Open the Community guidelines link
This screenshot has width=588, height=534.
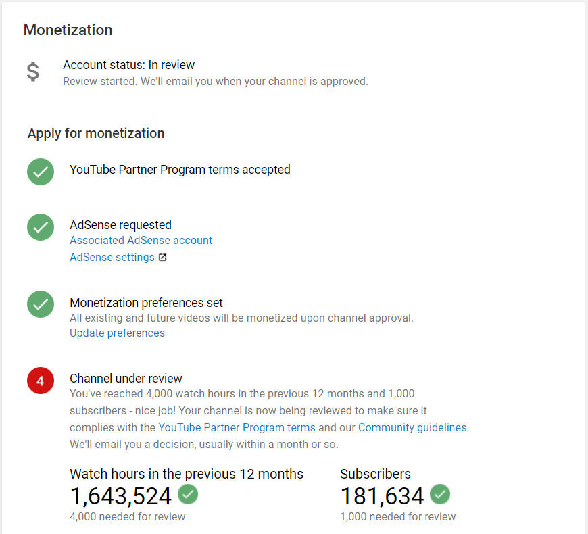[412, 427]
